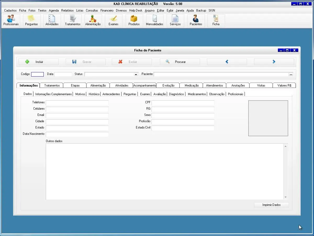Open the Pacientes toolbar icon
The width and height of the screenshot is (314, 236).
pyautogui.click(x=196, y=20)
